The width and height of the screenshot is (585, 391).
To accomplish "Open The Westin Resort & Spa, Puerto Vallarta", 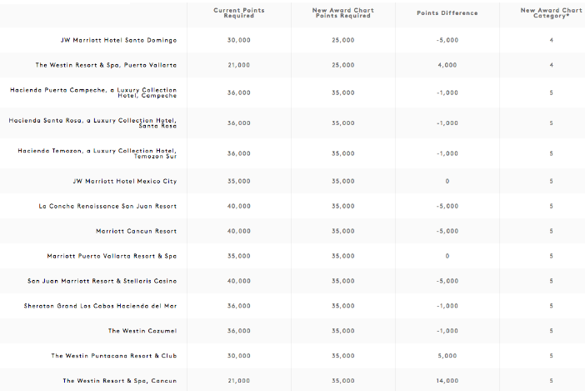I will coord(106,65).
